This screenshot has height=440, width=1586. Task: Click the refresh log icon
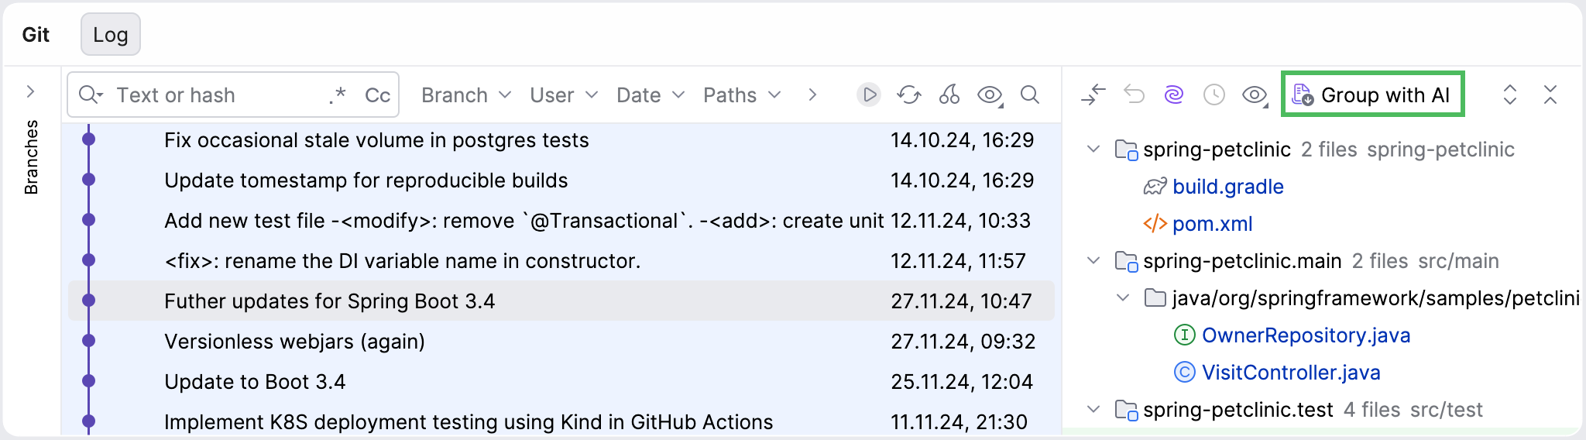[x=908, y=95]
